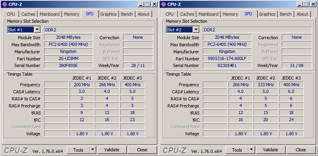The width and height of the screenshot is (318, 156).
Task: Select SPD tab in left window
Action: tap(90, 14)
